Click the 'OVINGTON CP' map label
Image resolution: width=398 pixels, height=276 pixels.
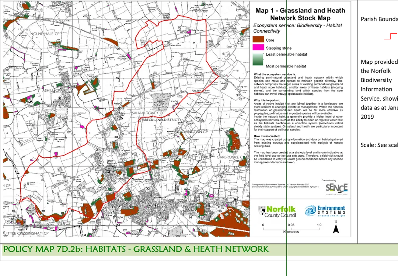[194, 132]
